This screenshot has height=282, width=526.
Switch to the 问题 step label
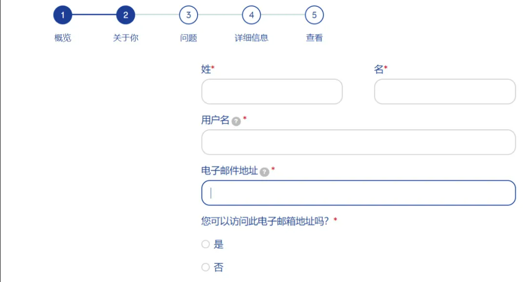click(189, 38)
